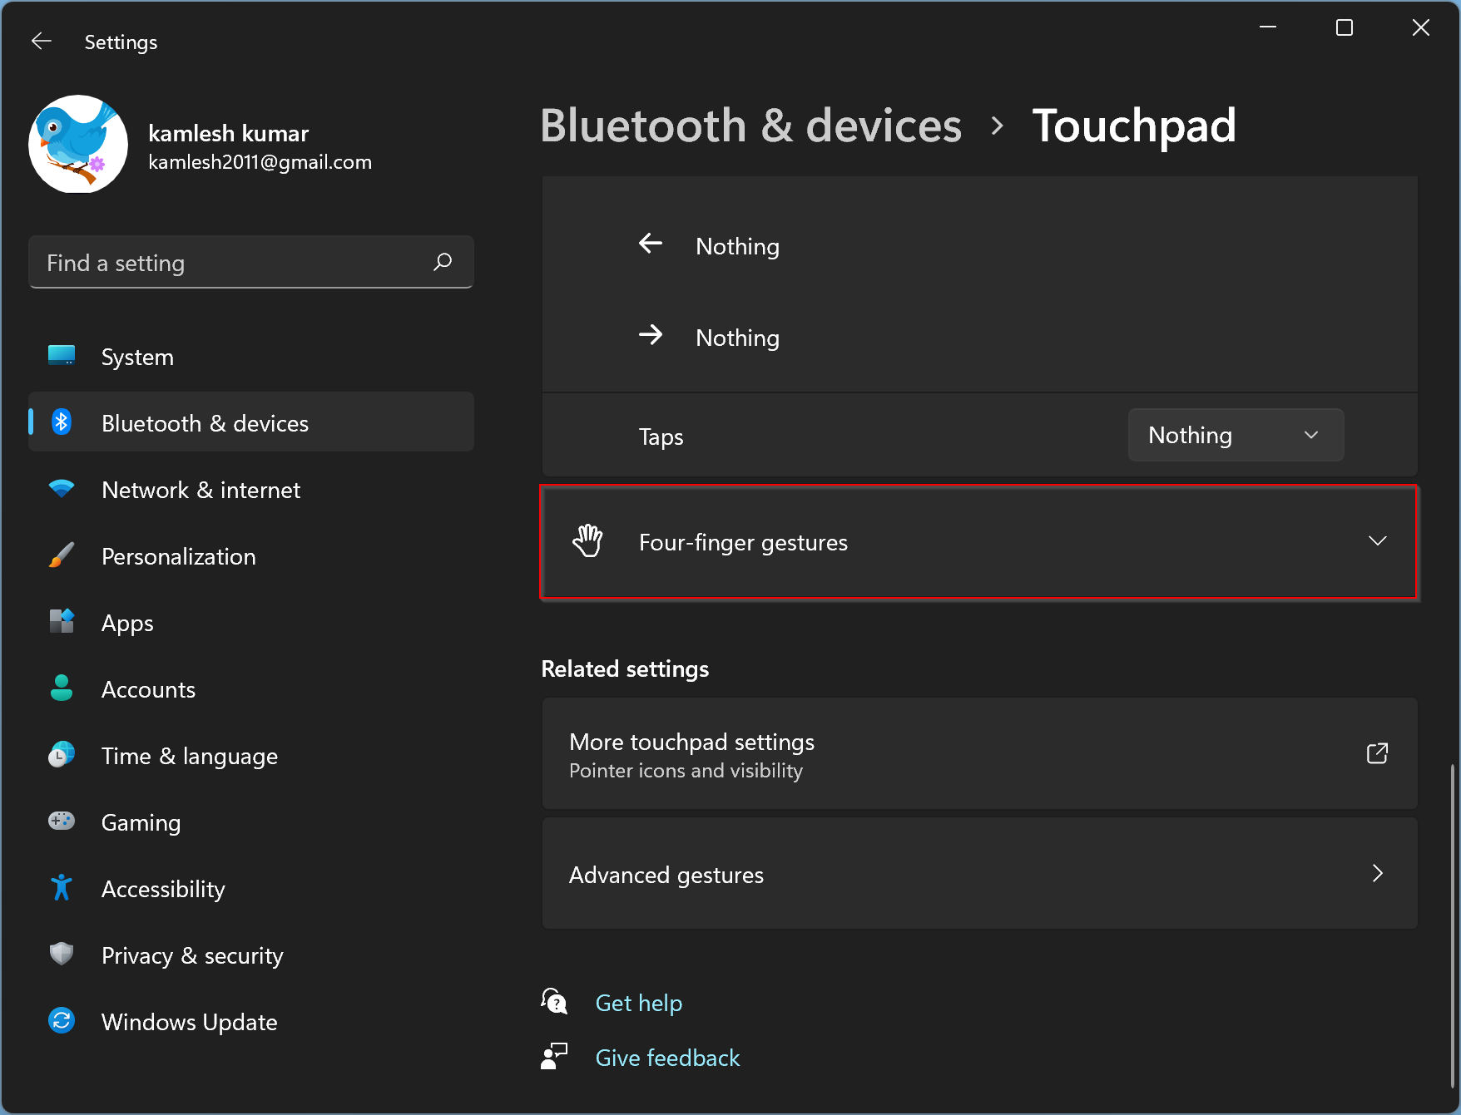
Task: Close the Settings window
Action: point(1421,27)
